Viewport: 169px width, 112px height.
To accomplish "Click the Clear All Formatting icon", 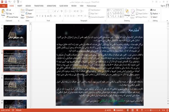I will pos(61,11).
